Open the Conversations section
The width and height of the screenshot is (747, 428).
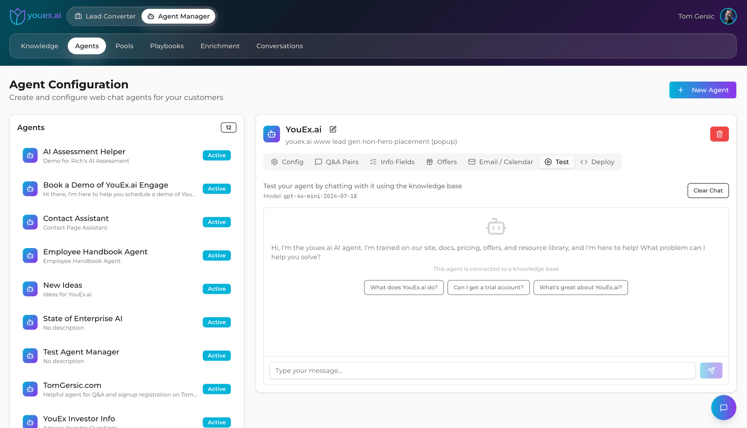coord(280,46)
